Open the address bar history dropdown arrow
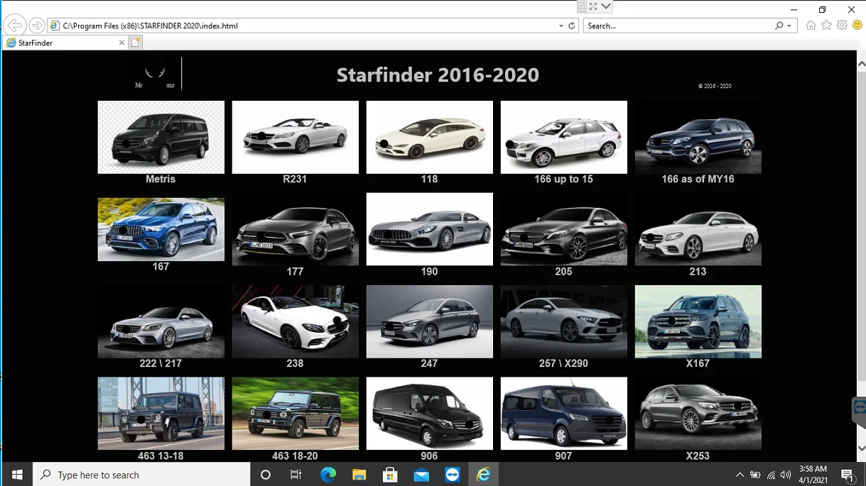The image size is (866, 486). pos(561,26)
